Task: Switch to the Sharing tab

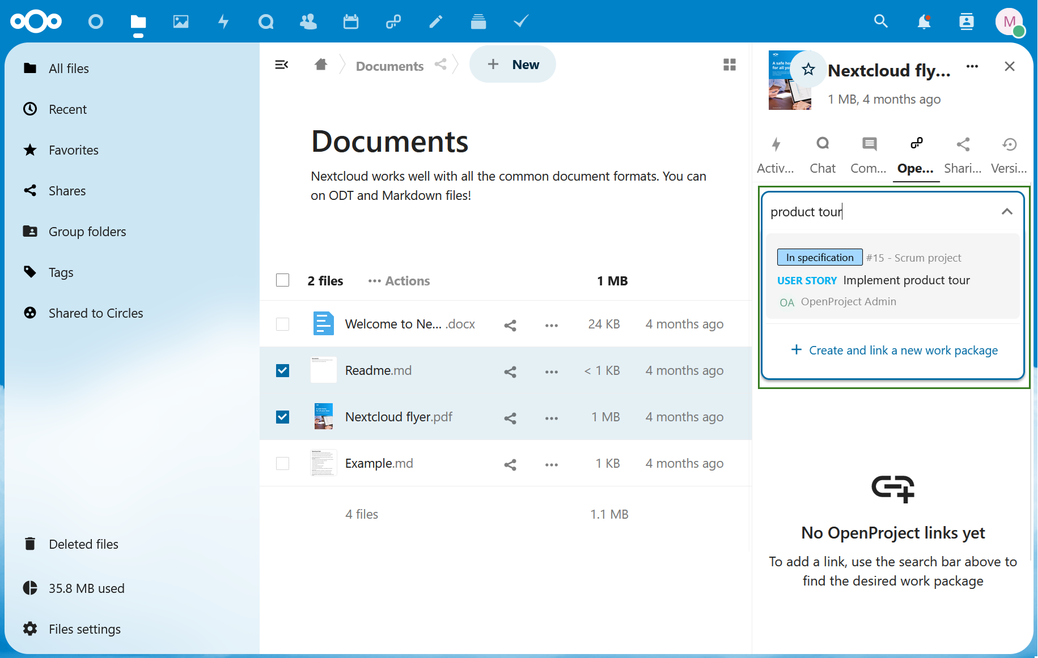Action: point(963,153)
